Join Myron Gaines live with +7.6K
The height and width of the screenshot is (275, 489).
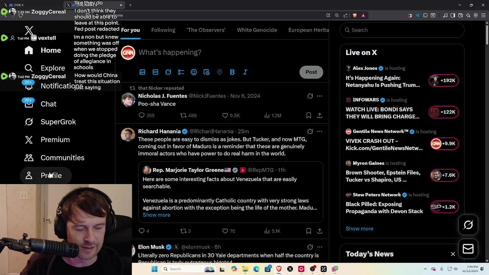(x=444, y=175)
